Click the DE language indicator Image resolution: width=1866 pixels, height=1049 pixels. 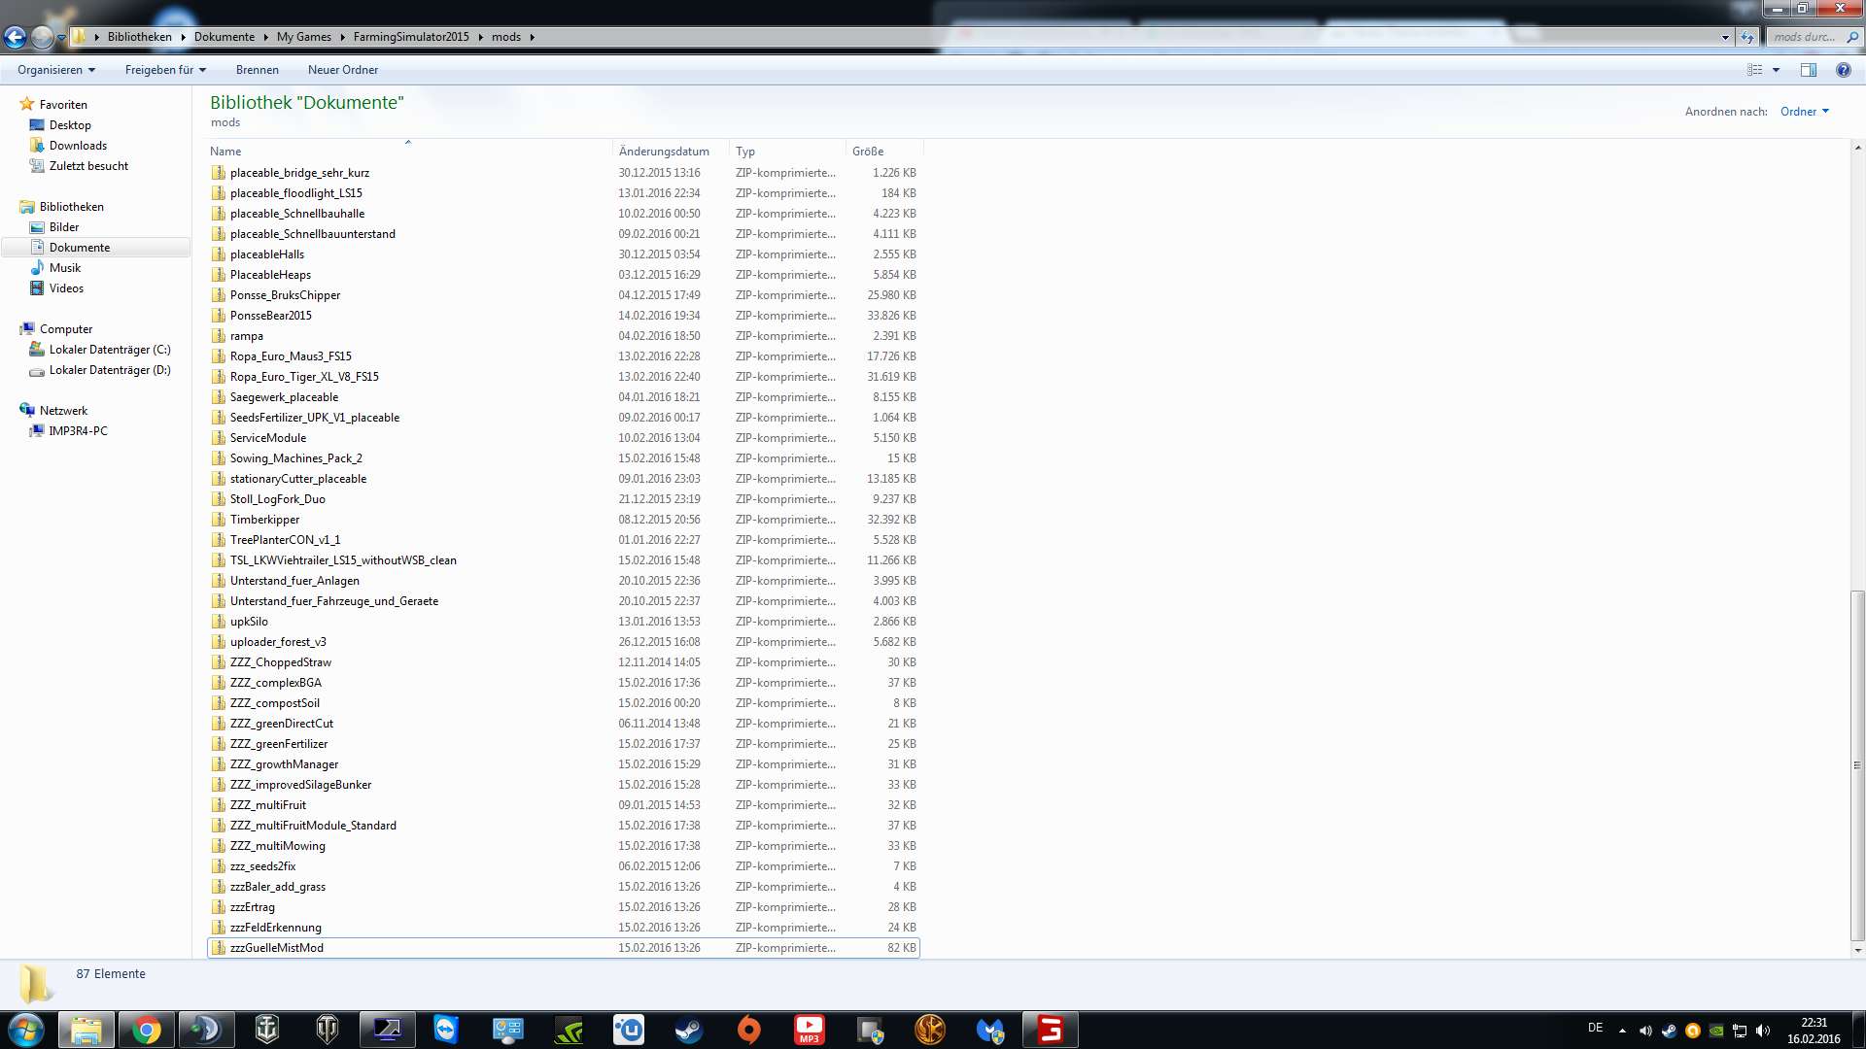pyautogui.click(x=1595, y=1028)
